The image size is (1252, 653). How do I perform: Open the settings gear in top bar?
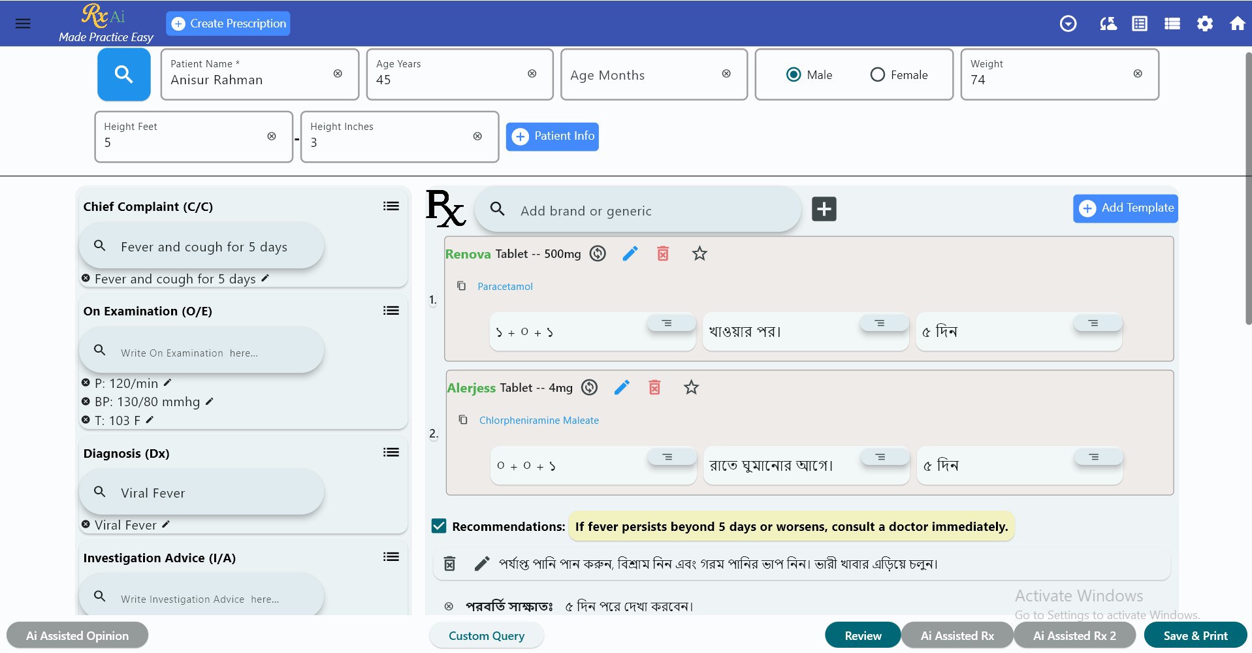pyautogui.click(x=1205, y=23)
